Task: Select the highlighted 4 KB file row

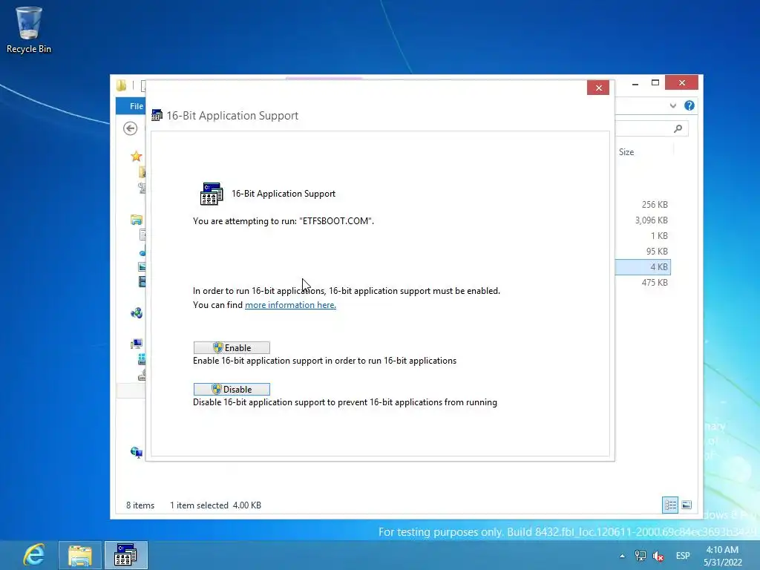Action: 643,266
